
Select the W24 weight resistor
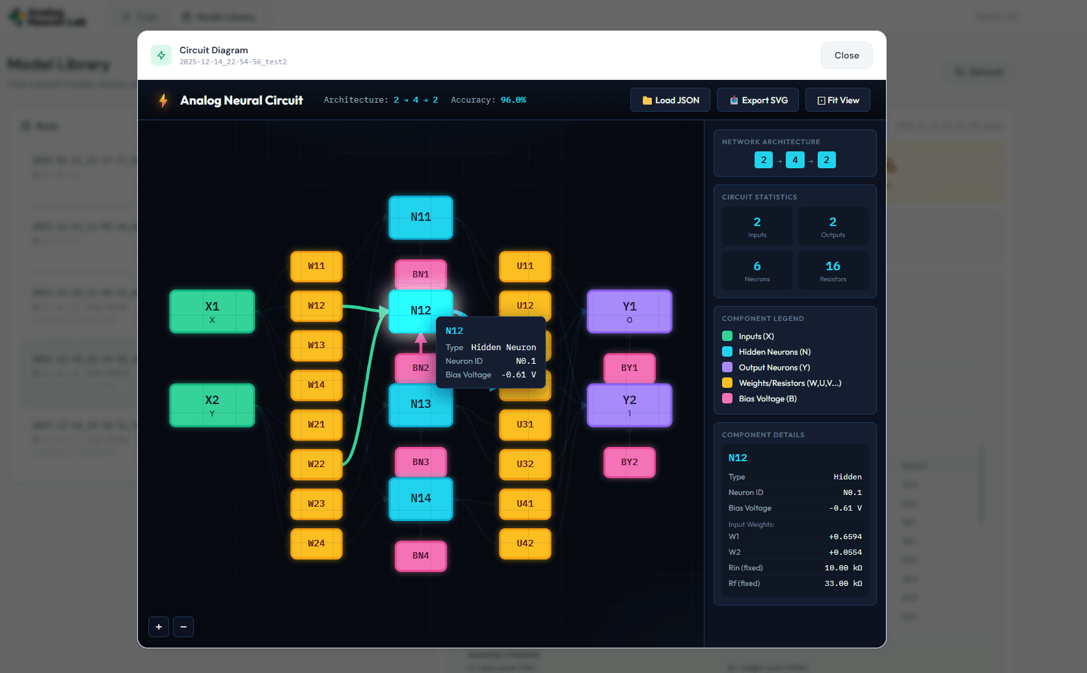(x=316, y=544)
